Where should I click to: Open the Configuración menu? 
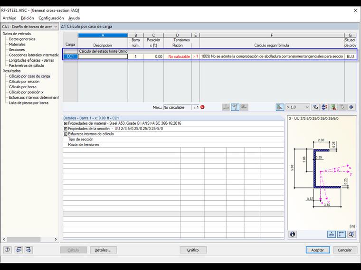tap(51, 18)
